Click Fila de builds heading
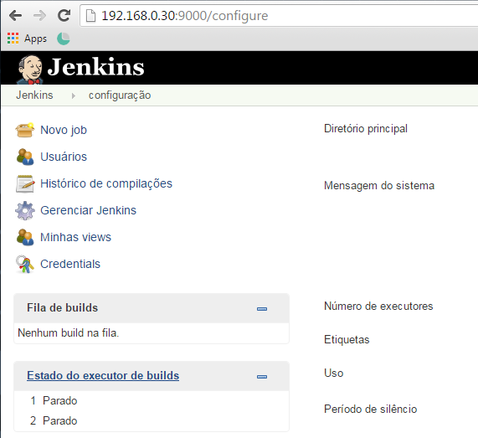This screenshot has width=478, height=438. (63, 307)
